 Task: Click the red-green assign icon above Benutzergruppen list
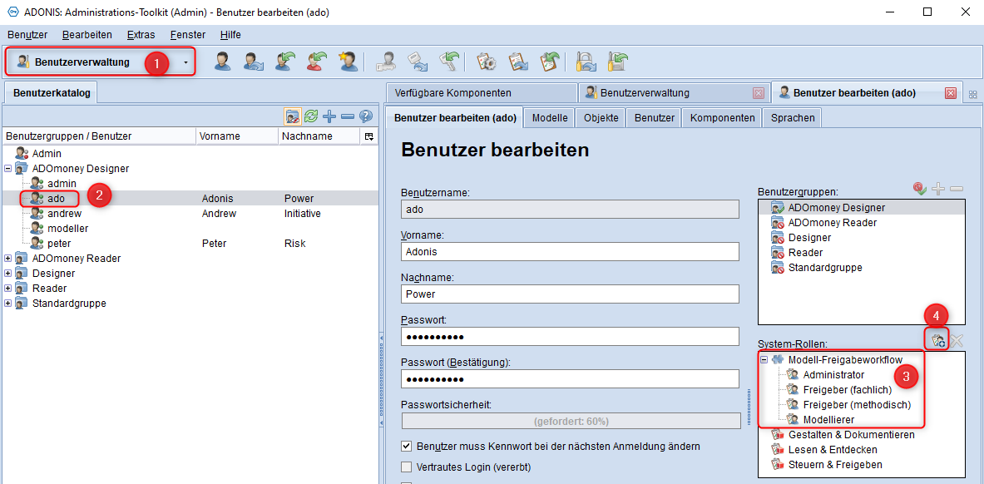click(x=919, y=188)
